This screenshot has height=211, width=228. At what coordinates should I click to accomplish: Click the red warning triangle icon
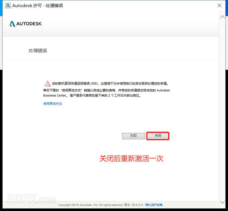coord(47,84)
